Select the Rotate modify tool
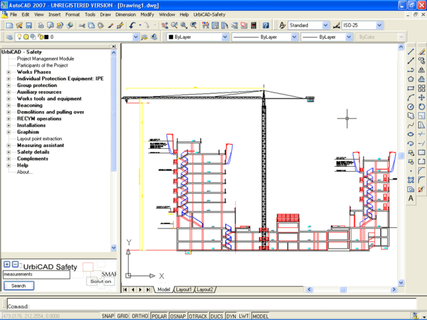This screenshot has height=320, width=427. point(421,107)
